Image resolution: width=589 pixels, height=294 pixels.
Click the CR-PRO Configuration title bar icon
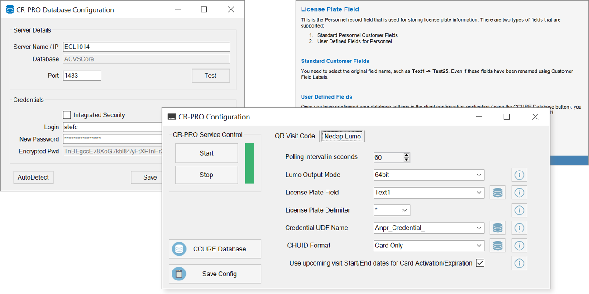[172, 117]
